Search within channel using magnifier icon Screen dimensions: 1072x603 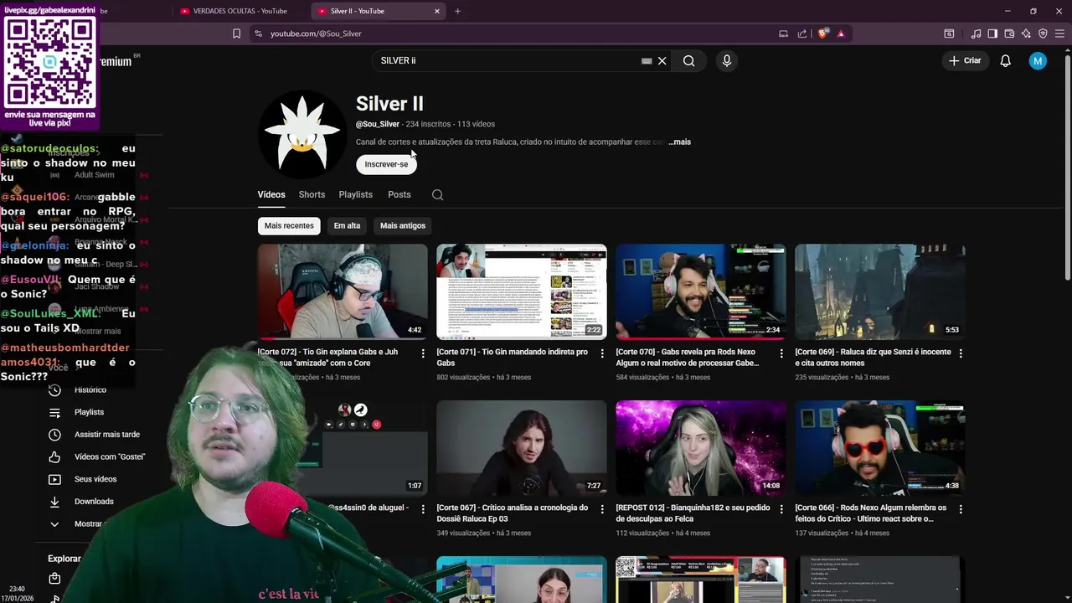pos(437,194)
